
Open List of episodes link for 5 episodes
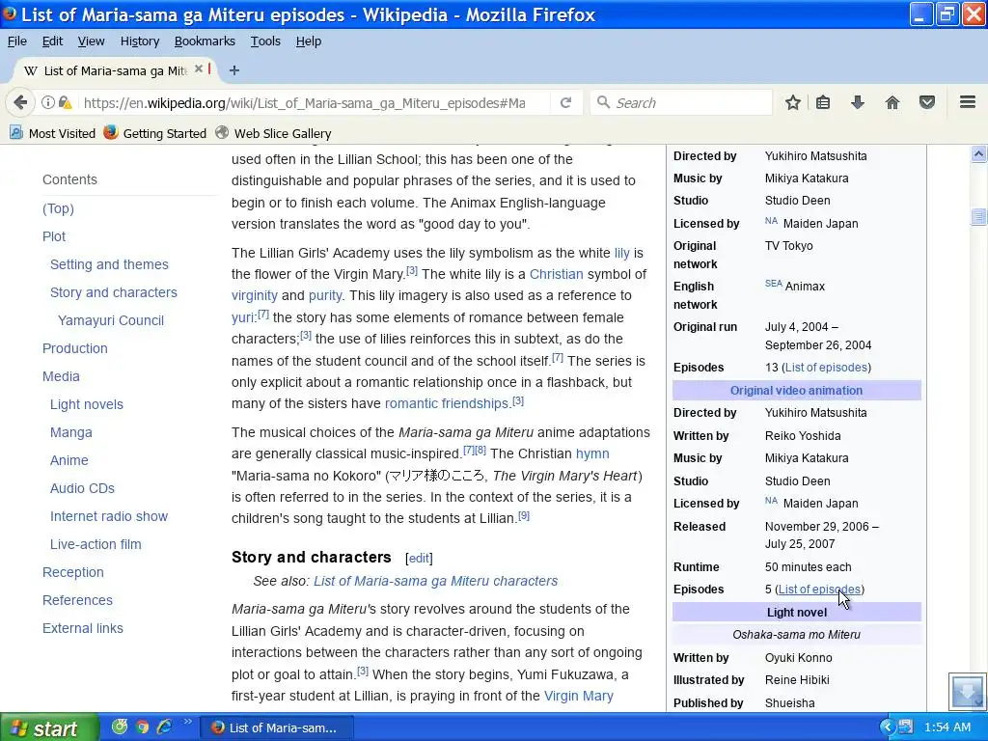point(819,590)
